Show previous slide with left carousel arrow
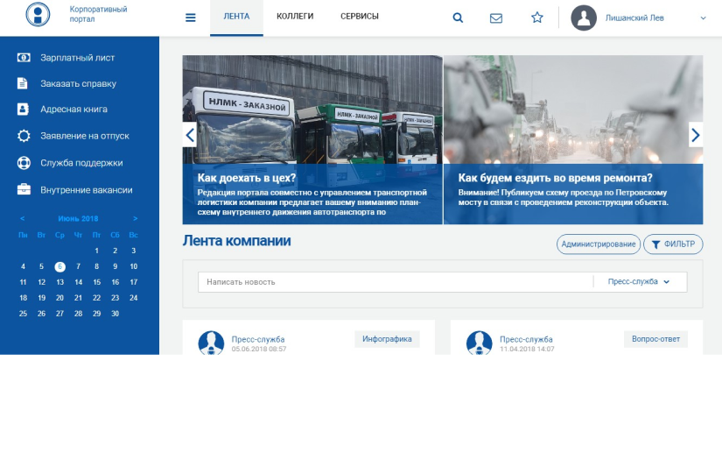This screenshot has height=460, width=722. pos(190,135)
